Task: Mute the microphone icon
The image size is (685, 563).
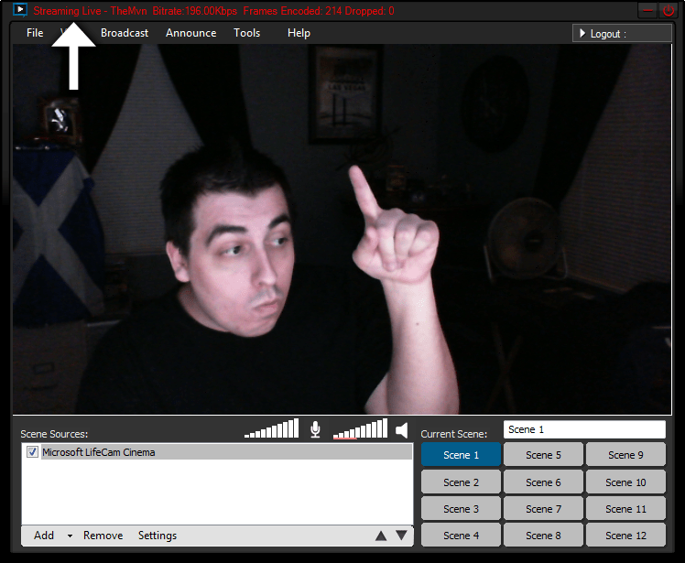Action: point(315,429)
